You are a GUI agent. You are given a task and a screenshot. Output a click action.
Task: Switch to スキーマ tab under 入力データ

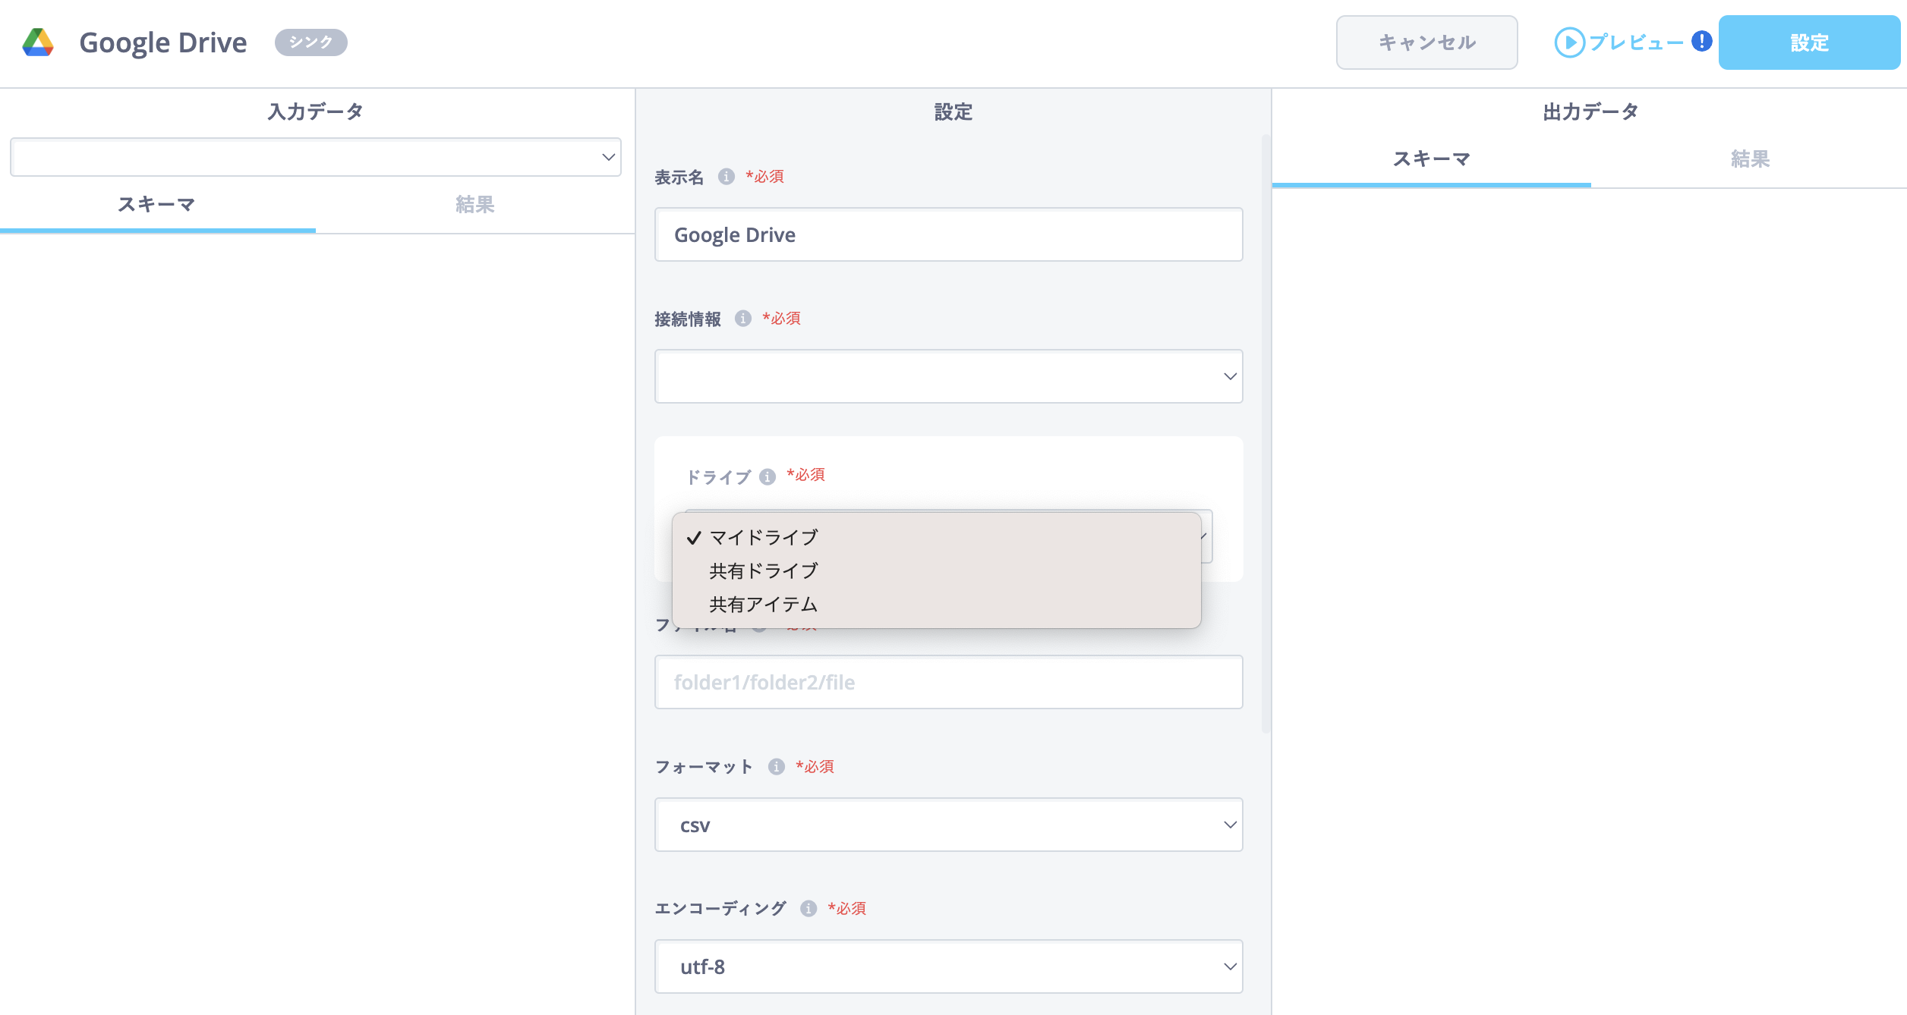point(157,205)
